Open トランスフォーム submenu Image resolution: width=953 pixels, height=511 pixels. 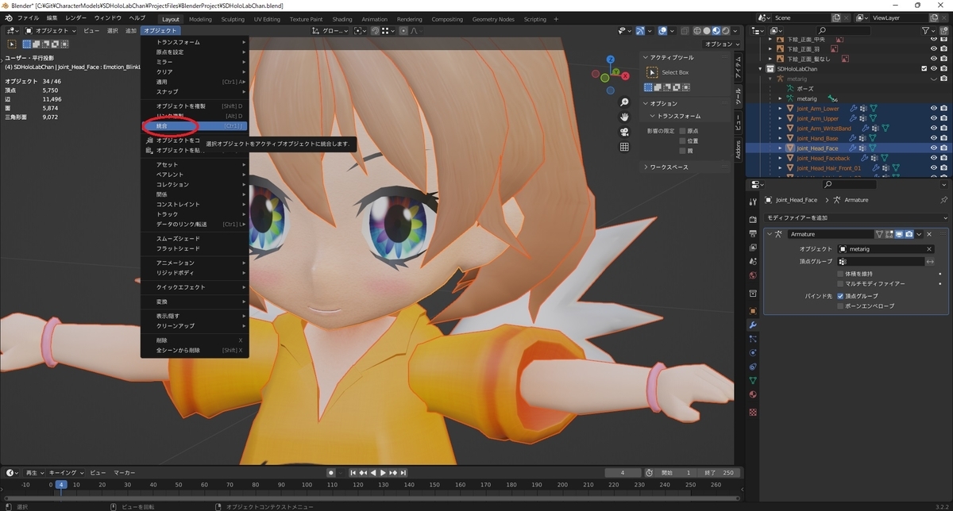(x=195, y=42)
